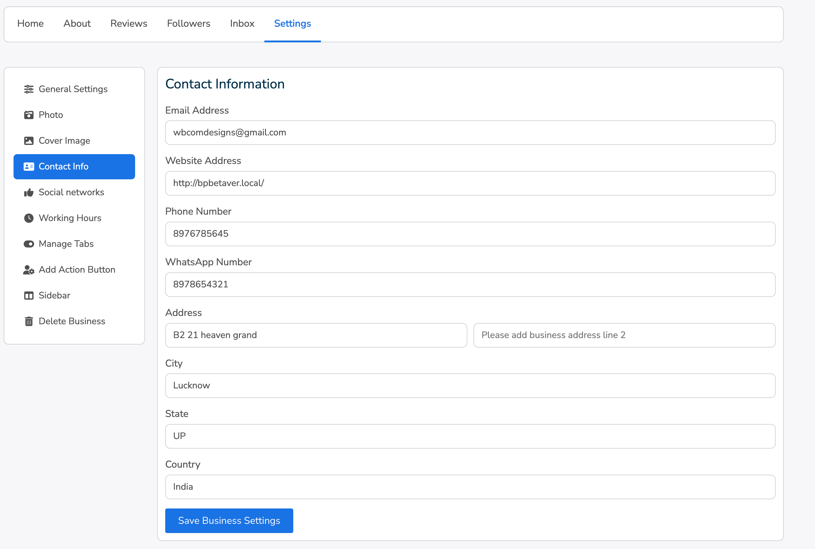Click the Manage Tabs toggle icon
The image size is (815, 549).
(x=29, y=244)
